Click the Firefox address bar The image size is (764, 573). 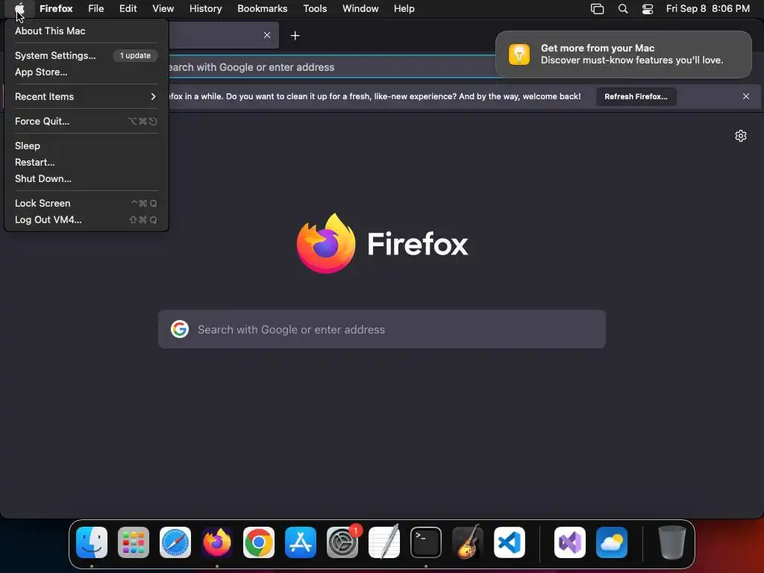(x=331, y=67)
